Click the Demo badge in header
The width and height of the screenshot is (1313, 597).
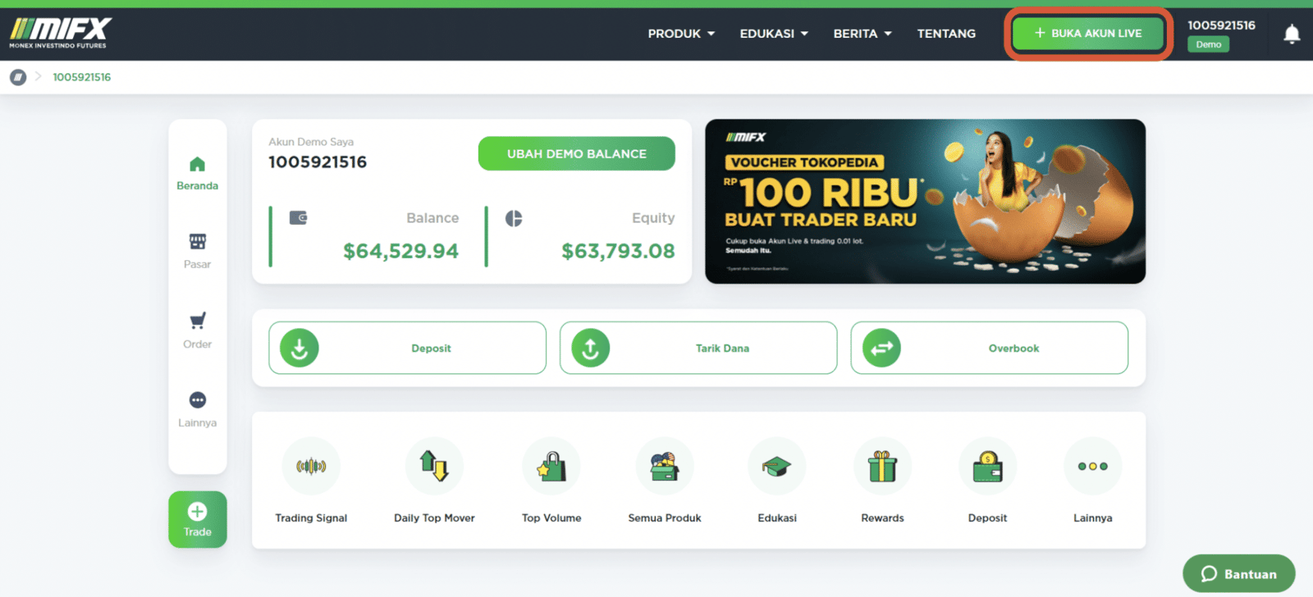[x=1208, y=44]
